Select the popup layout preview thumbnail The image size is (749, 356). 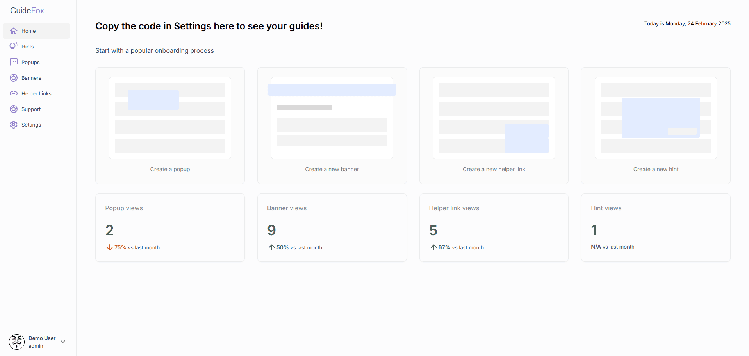(170, 118)
